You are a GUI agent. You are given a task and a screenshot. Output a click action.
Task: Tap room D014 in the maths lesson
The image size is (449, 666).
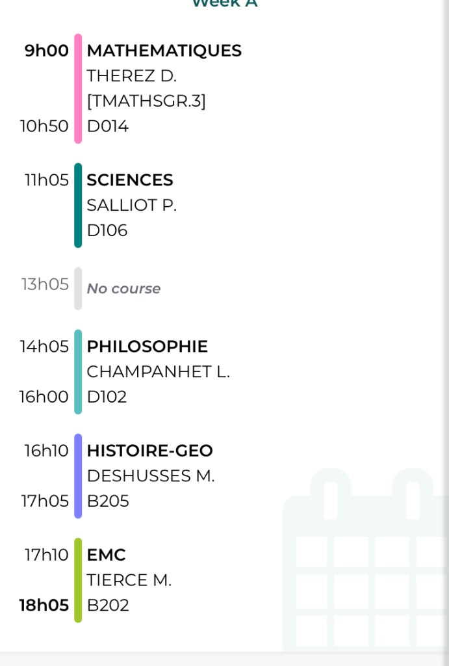pos(108,126)
